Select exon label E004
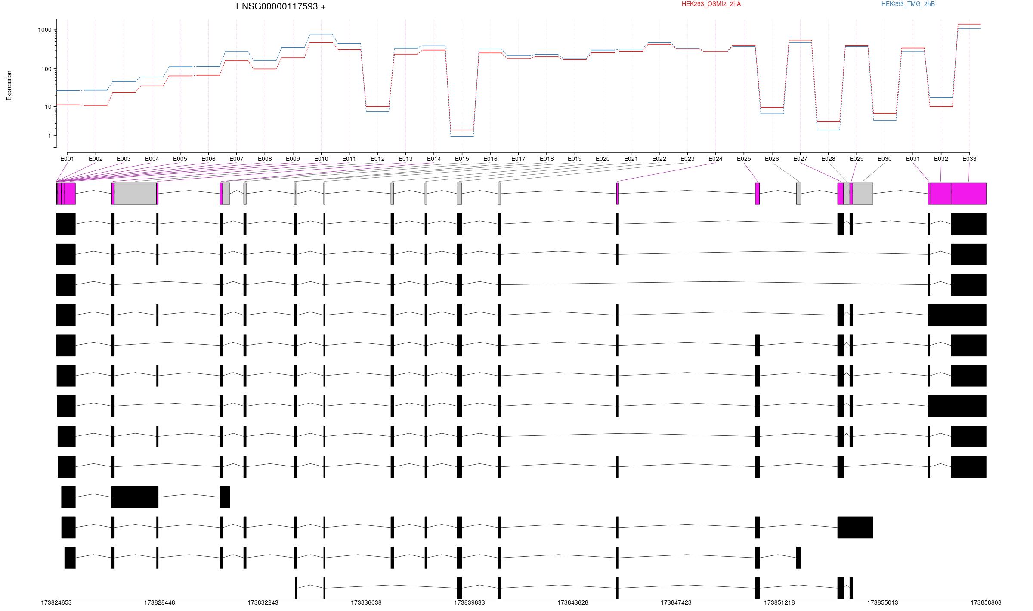This screenshot has height=611, width=1033. pyautogui.click(x=152, y=159)
